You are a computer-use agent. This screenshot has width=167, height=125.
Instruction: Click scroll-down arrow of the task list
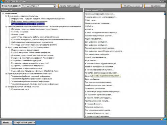(165, 116)
